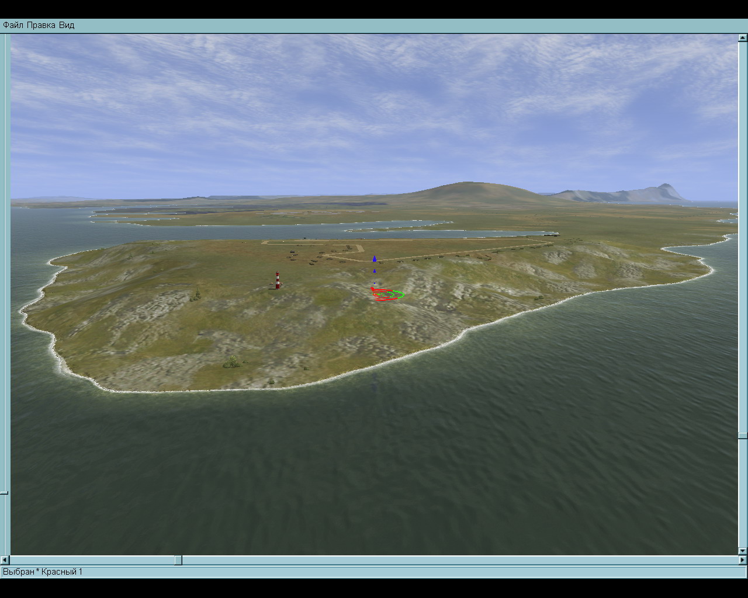Click the status text "Выбран * Красный 1"
The width and height of the screenshot is (748, 598).
43,572
